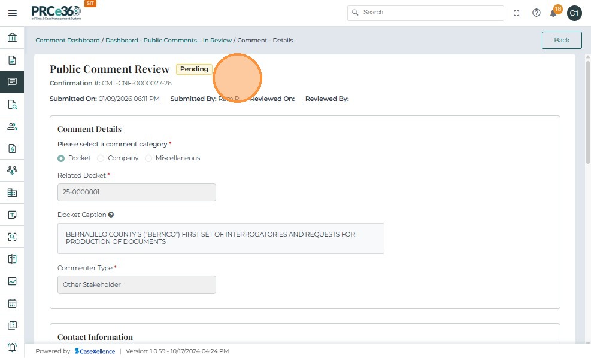Select the Miscellaneous radio button
The image size is (591, 358).
[148, 158]
